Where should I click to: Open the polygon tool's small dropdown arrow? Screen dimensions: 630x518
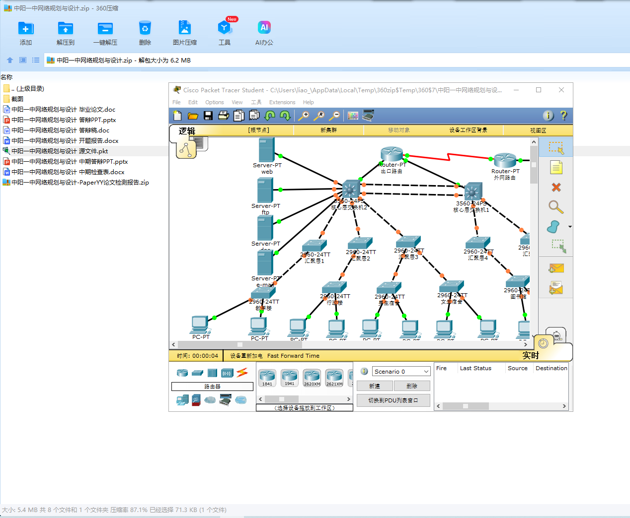pyautogui.click(x=570, y=227)
